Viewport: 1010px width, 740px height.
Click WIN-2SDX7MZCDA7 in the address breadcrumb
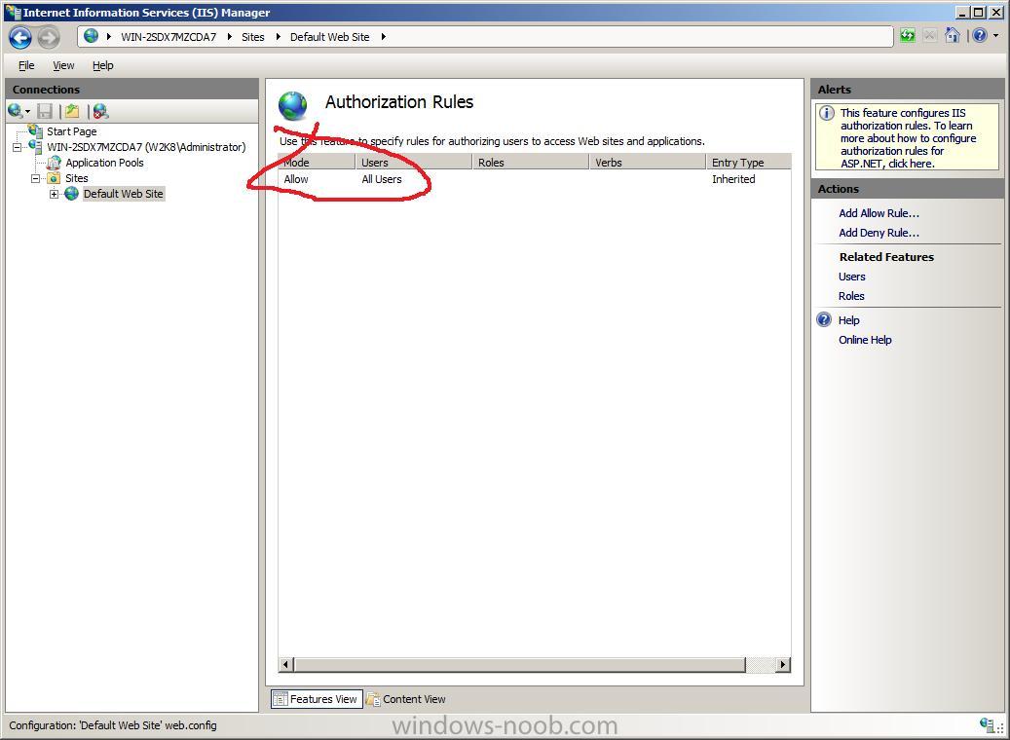168,37
